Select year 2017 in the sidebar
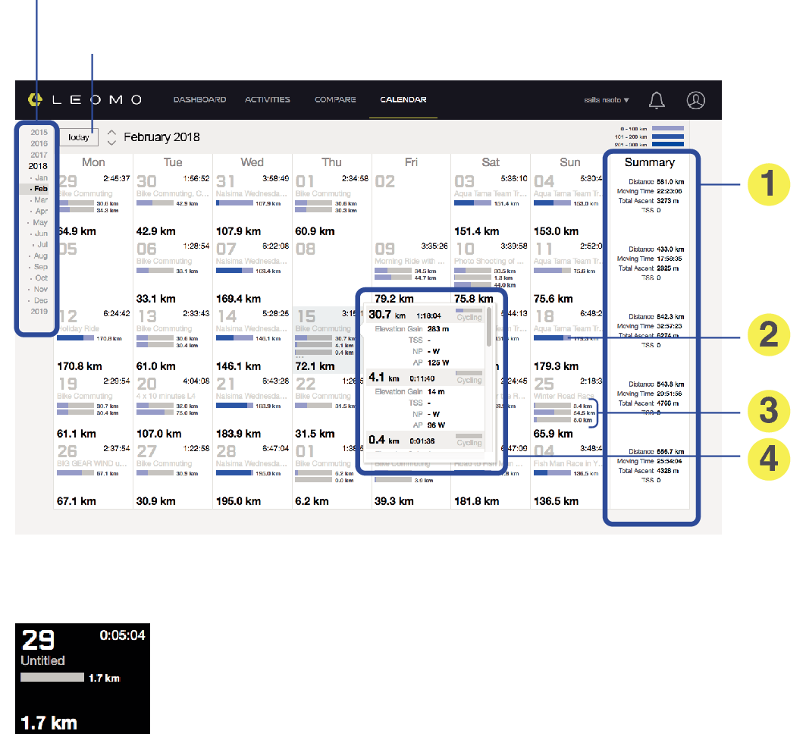 click(39, 155)
